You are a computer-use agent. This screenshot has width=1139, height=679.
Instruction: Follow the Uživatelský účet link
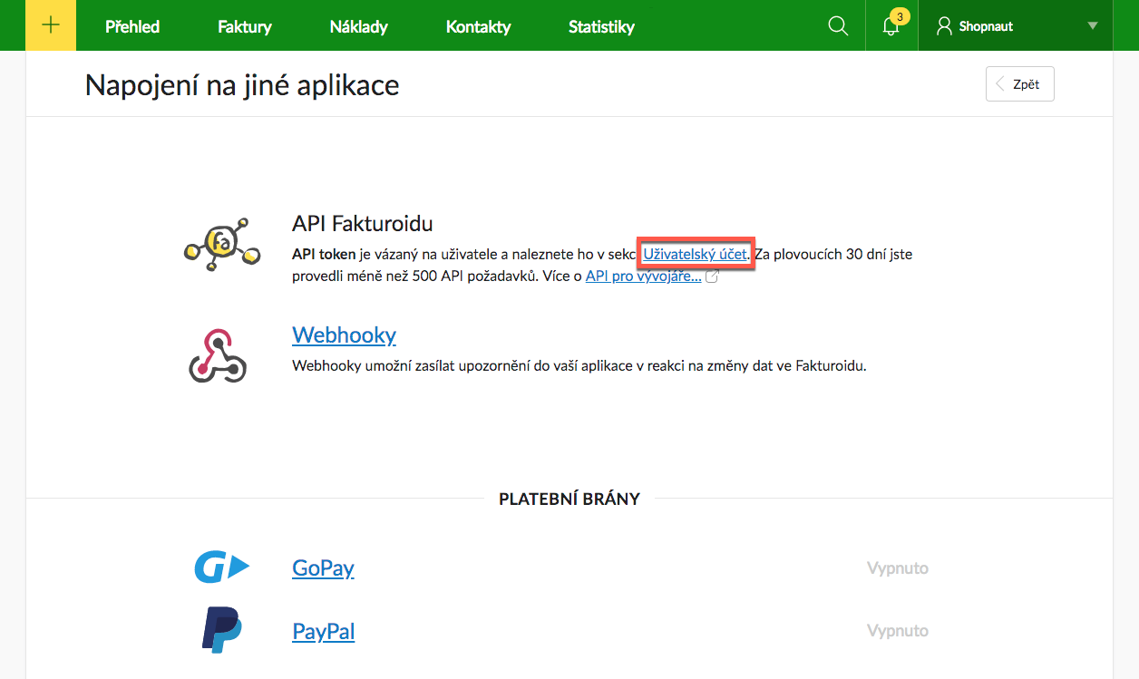coord(695,255)
